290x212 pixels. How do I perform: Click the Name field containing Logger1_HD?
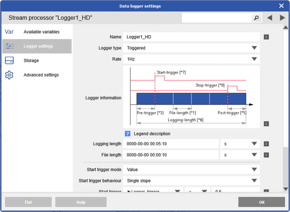pyautogui.click(x=191, y=37)
